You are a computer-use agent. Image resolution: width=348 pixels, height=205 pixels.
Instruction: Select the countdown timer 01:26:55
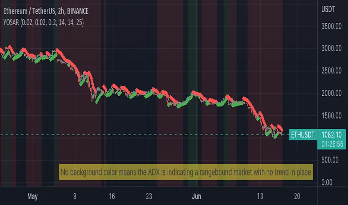[x=332, y=144]
